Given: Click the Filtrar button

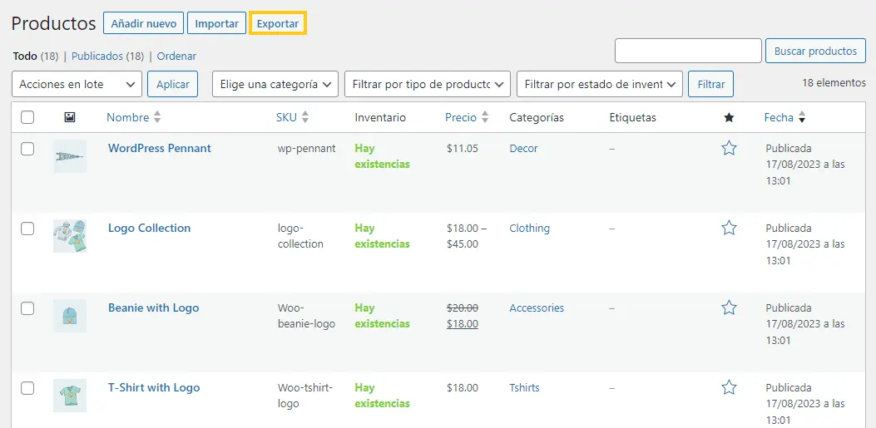Looking at the screenshot, I should coord(711,84).
